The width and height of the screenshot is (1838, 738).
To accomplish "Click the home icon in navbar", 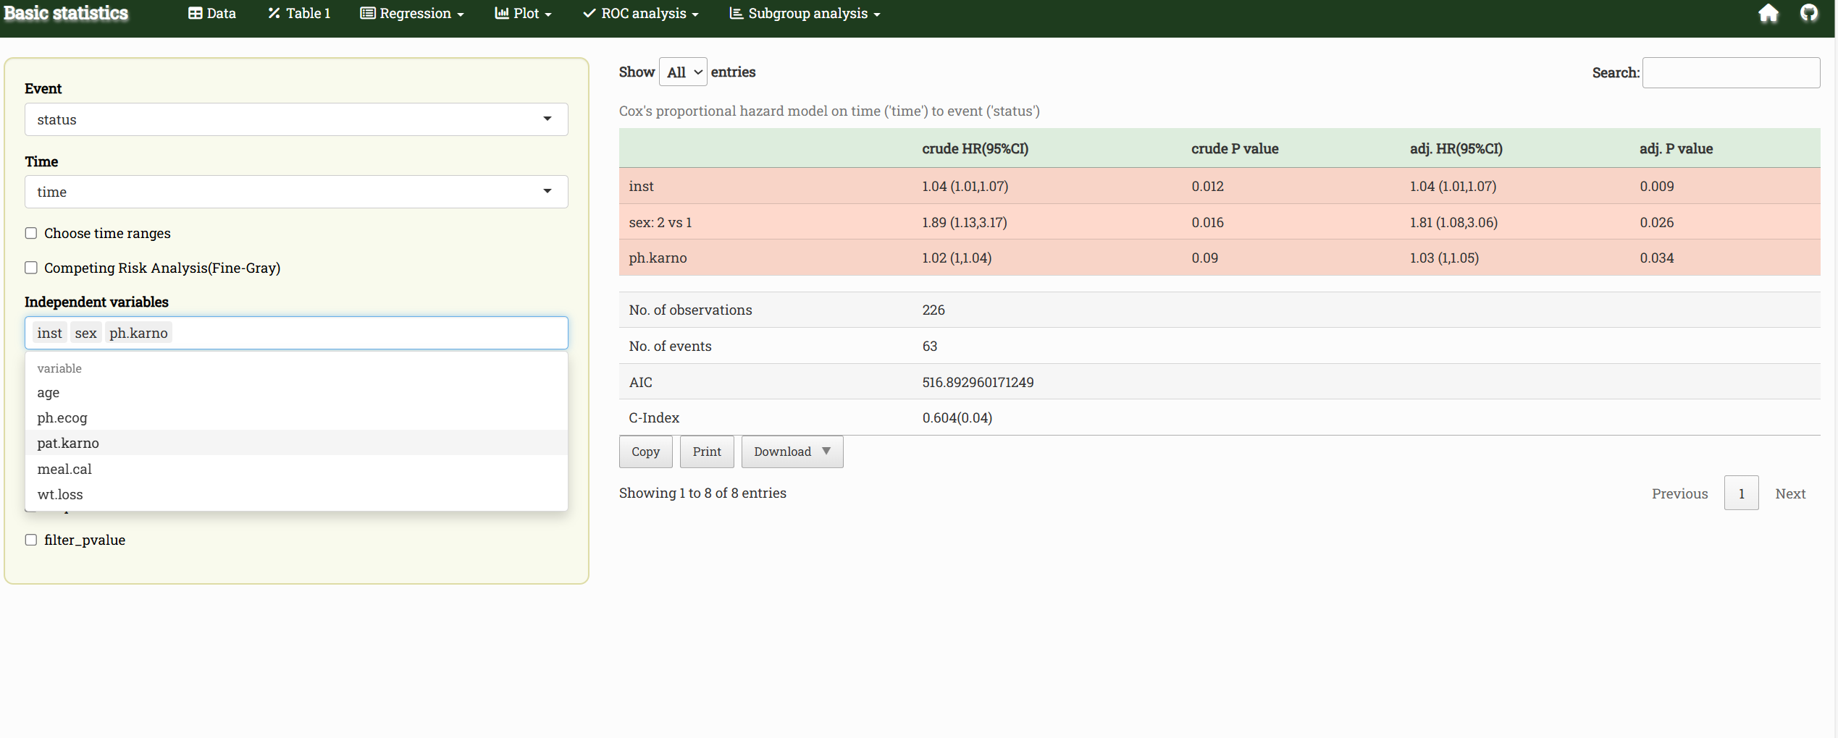I will [x=1768, y=14].
